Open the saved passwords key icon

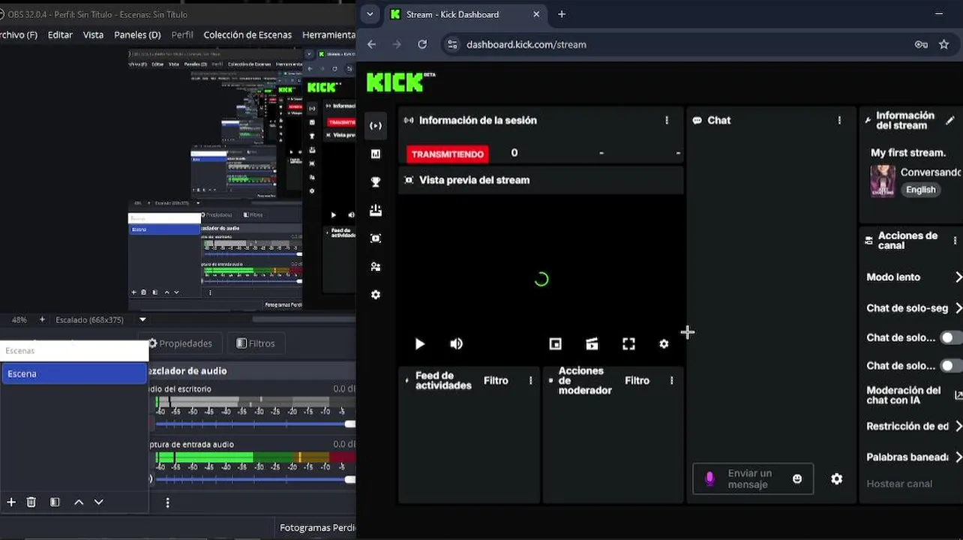click(x=921, y=44)
